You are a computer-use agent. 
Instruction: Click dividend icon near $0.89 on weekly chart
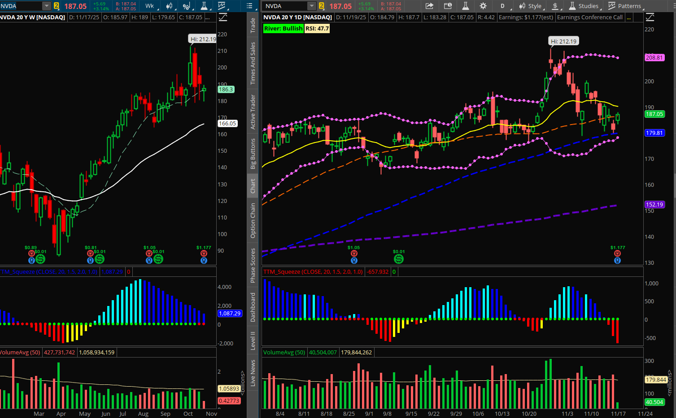click(x=40, y=259)
